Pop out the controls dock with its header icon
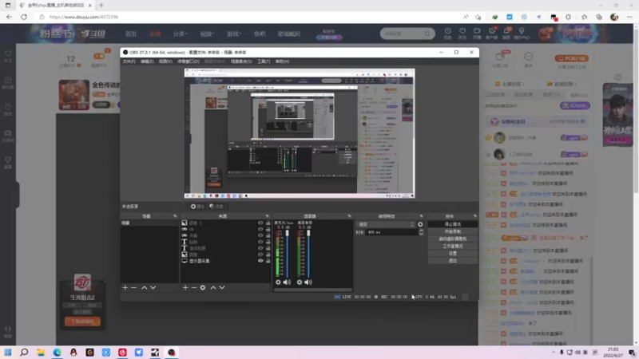 [x=475, y=216]
